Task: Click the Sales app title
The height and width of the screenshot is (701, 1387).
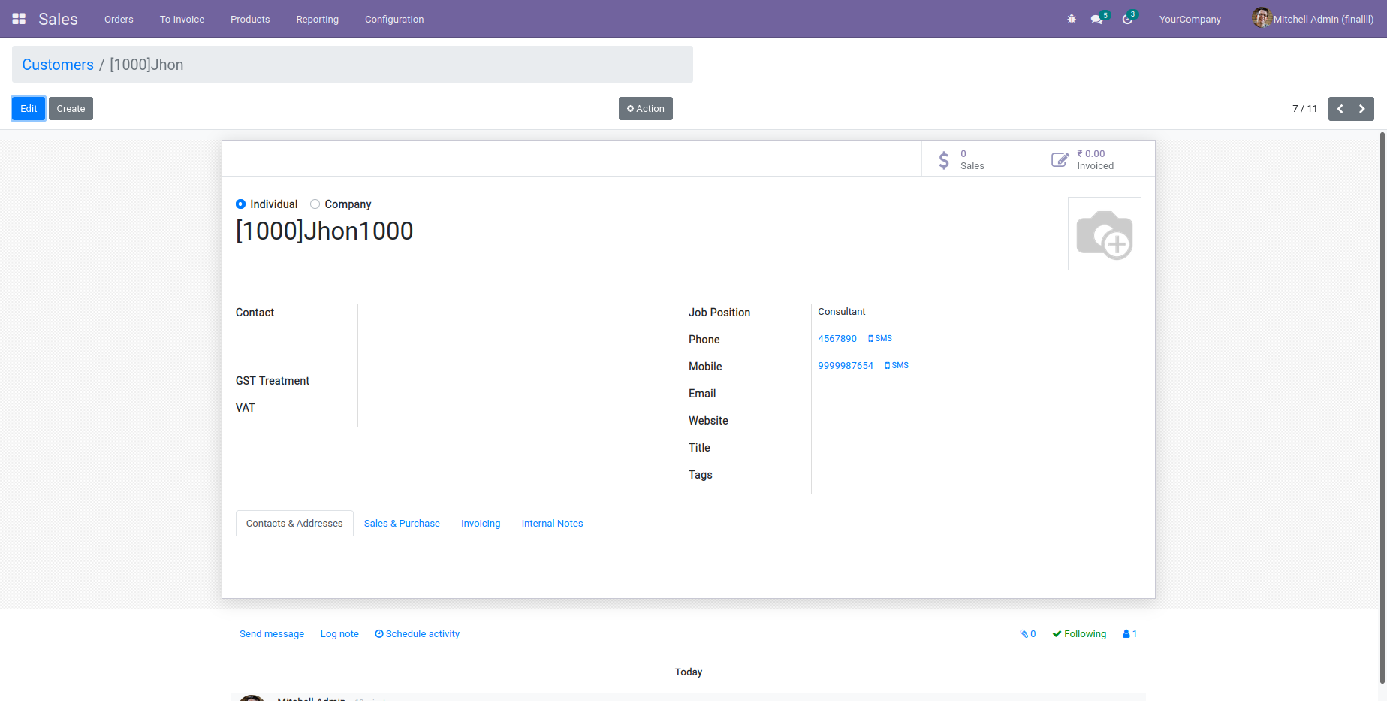Action: (x=58, y=20)
